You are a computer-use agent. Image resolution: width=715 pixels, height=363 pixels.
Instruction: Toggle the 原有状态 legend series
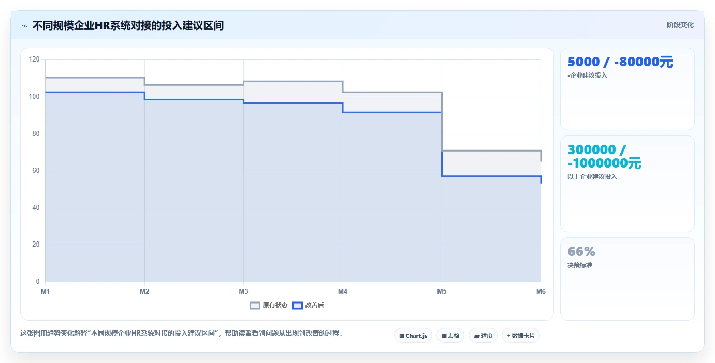tap(268, 305)
